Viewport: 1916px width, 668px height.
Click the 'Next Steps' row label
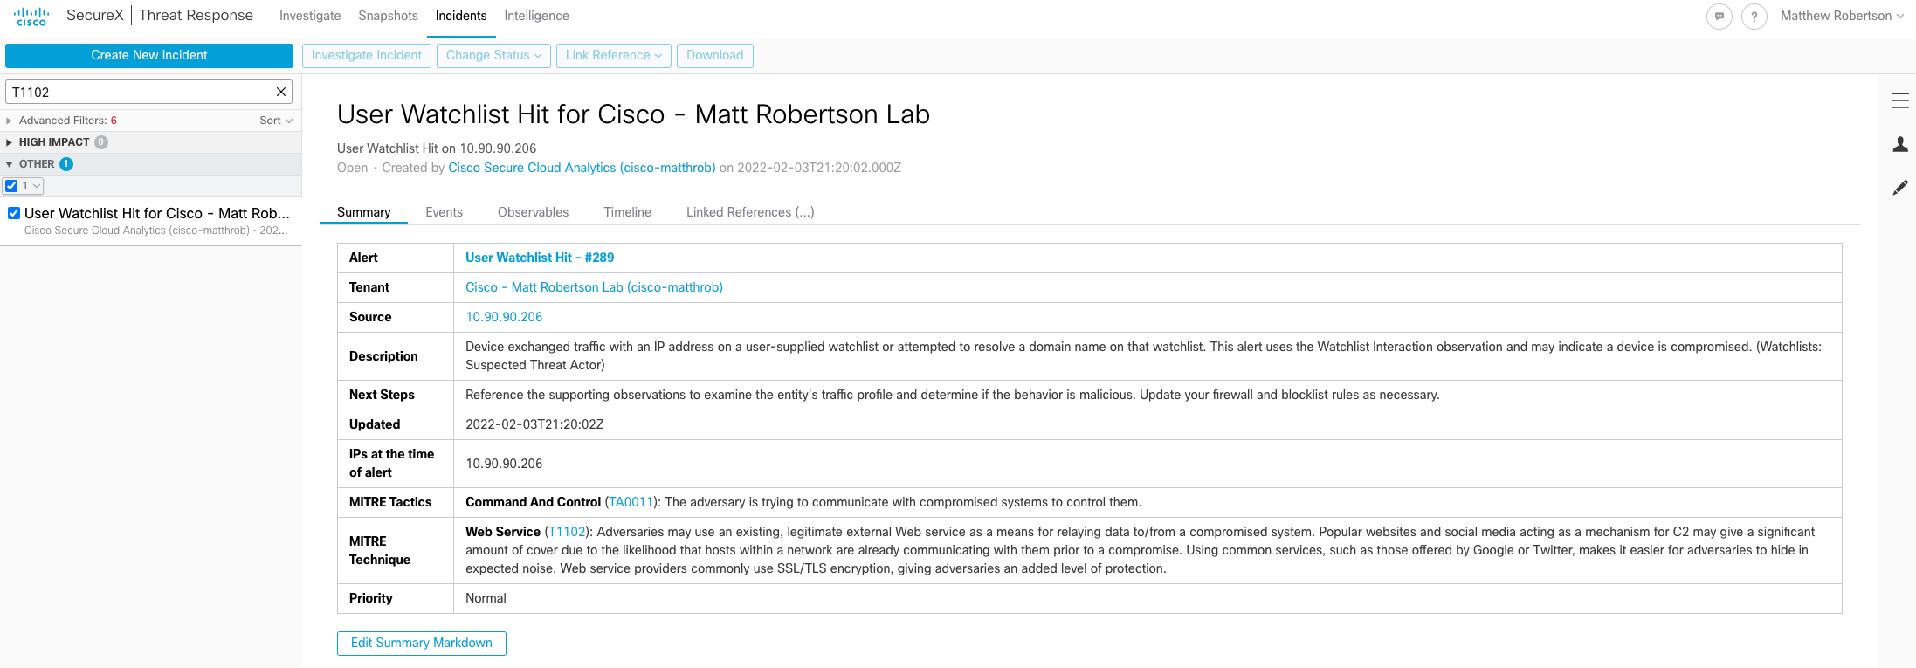coord(382,395)
